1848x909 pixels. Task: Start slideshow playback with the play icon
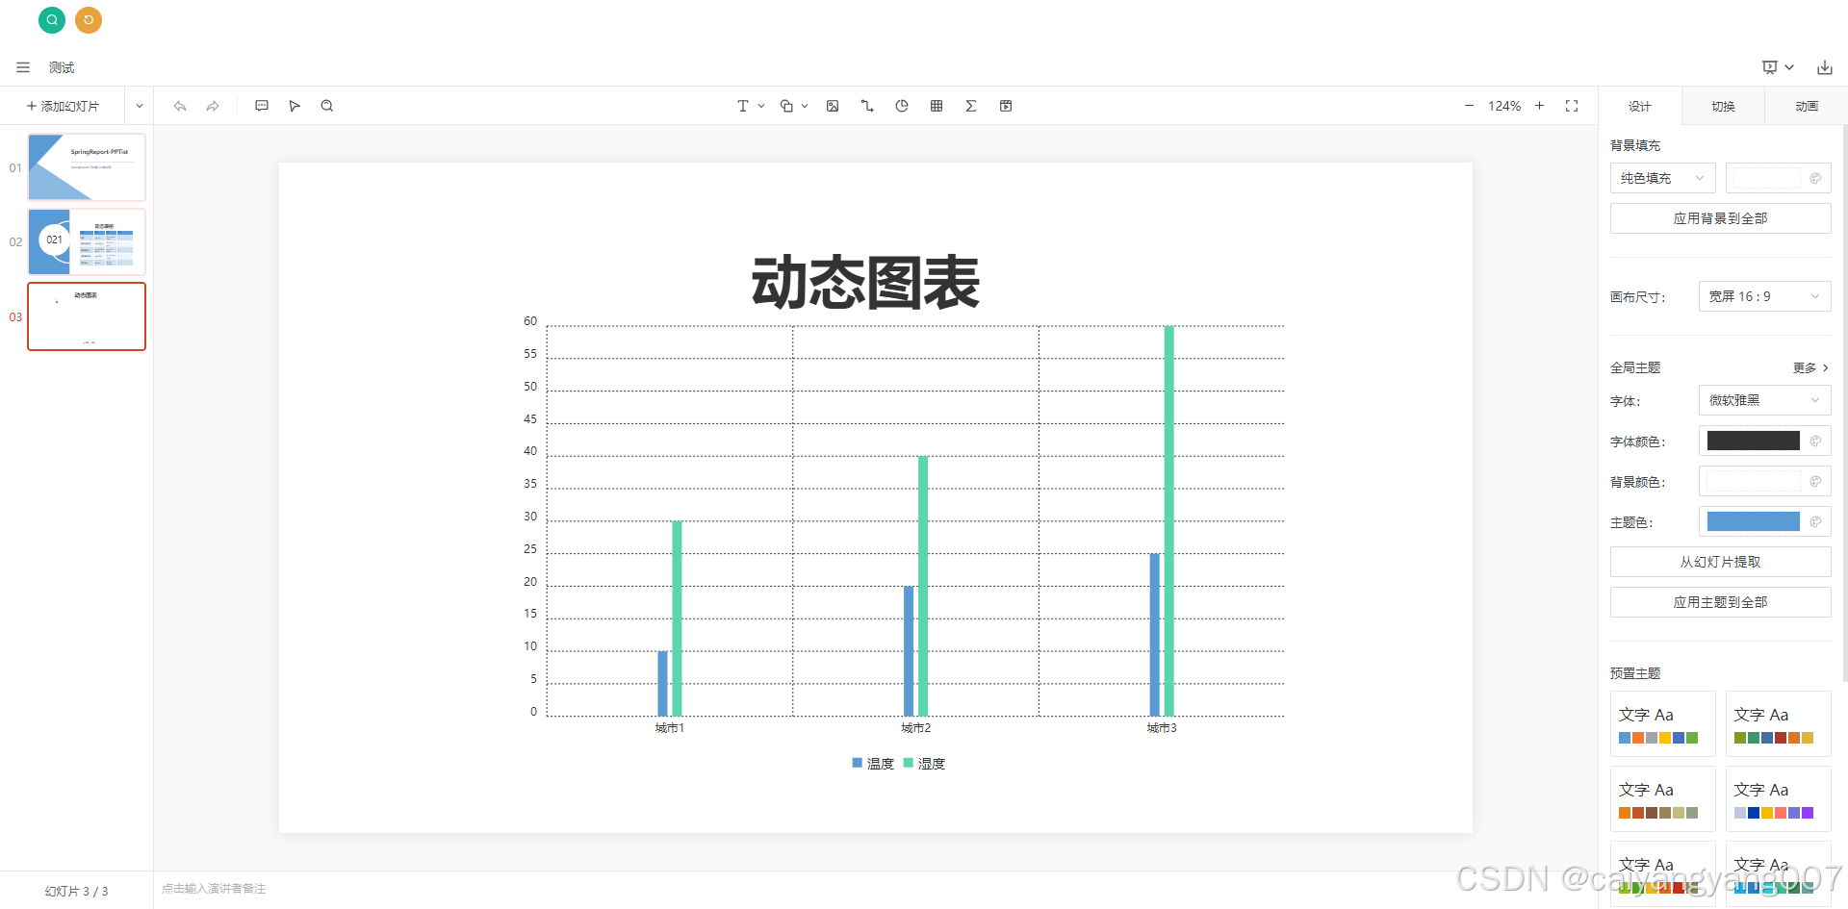pos(294,106)
